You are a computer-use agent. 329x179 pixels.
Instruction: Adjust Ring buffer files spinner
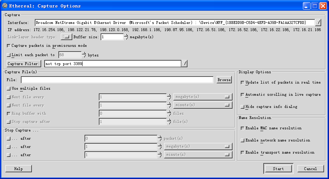(x=169, y=113)
